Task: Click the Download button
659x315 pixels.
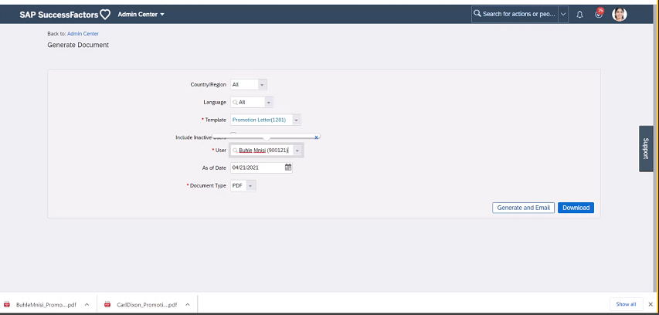Action: coord(576,208)
